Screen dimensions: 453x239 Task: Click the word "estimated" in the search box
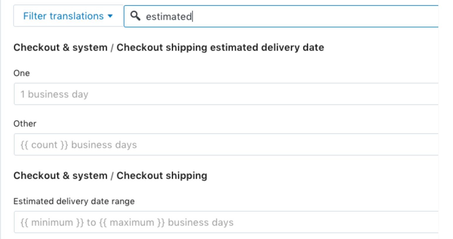coord(169,16)
